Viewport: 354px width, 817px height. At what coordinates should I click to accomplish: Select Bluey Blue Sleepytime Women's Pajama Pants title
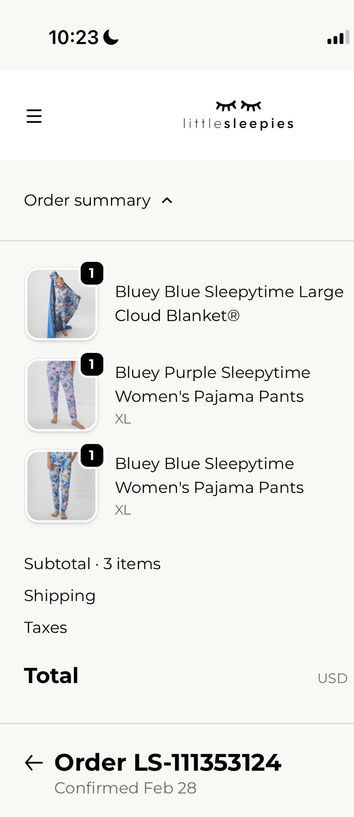coord(209,475)
